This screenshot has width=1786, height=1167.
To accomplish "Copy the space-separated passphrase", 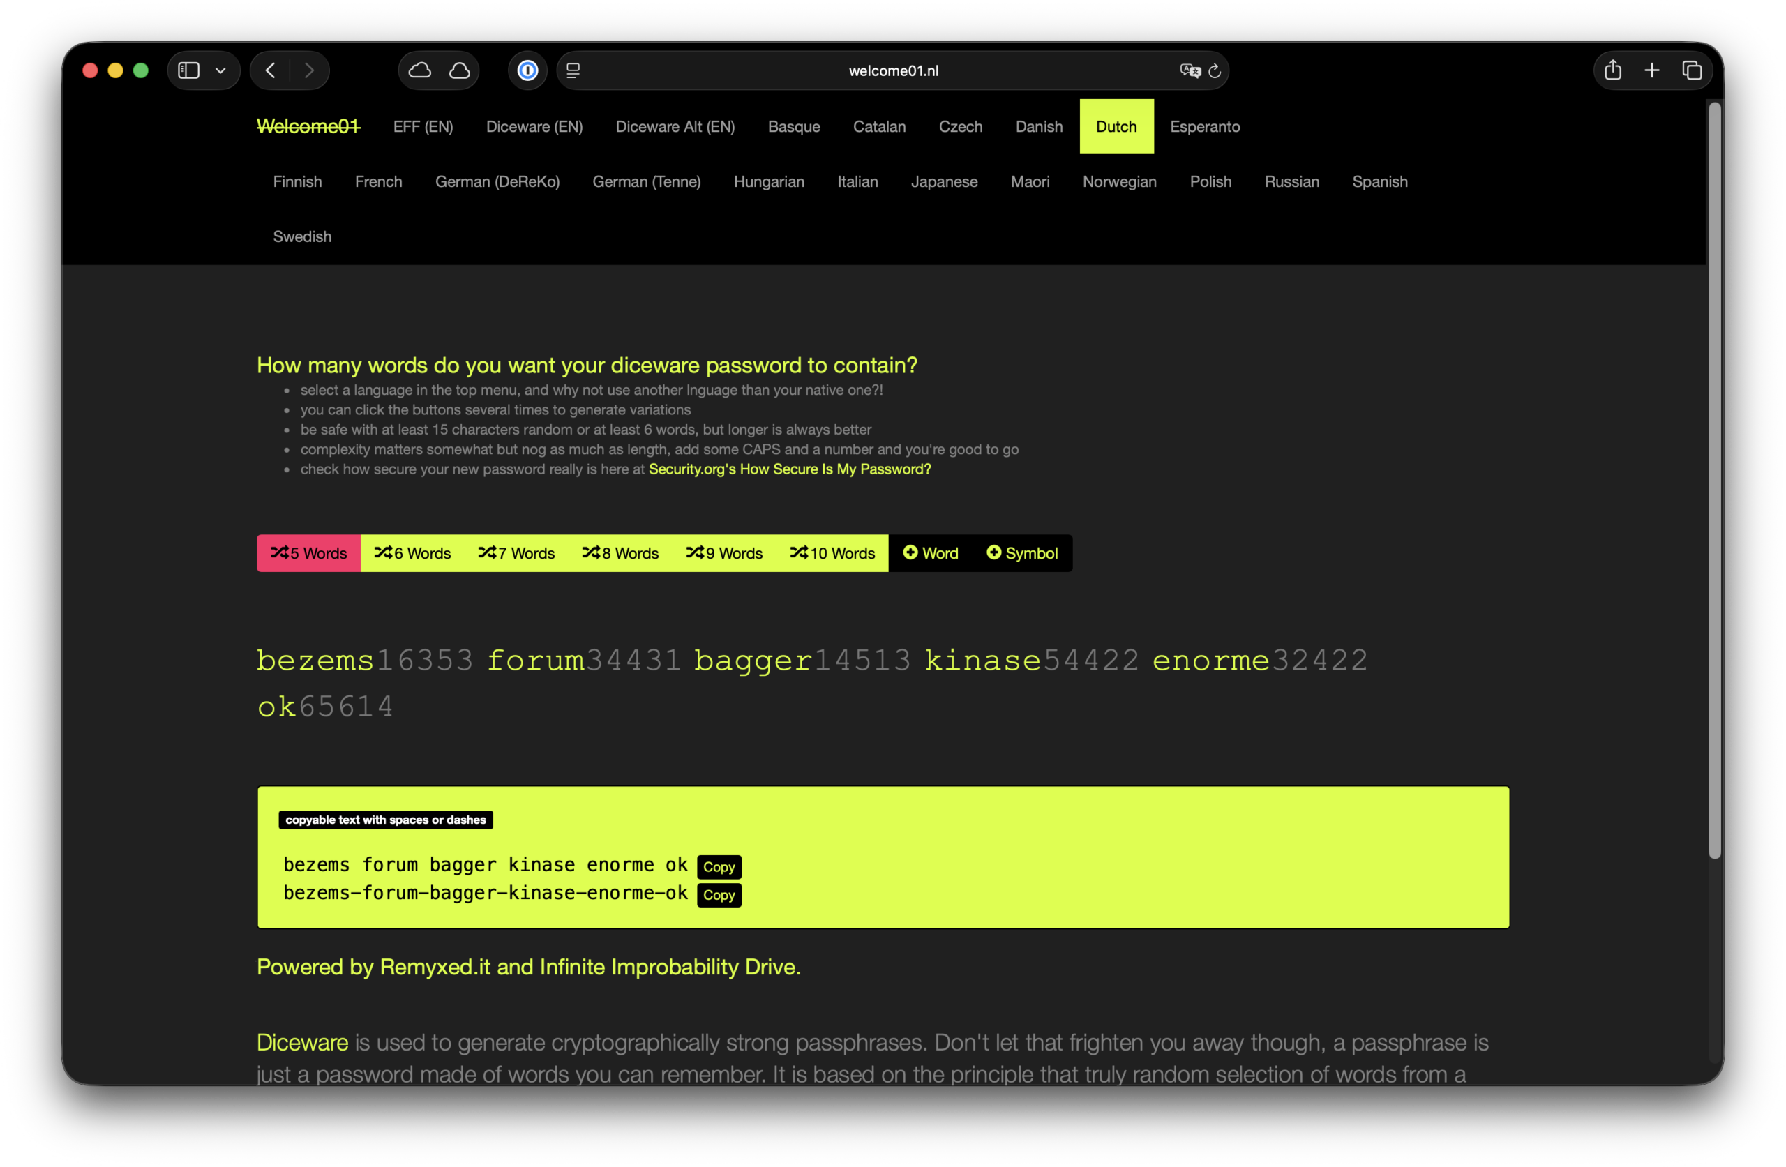I will click(x=719, y=867).
